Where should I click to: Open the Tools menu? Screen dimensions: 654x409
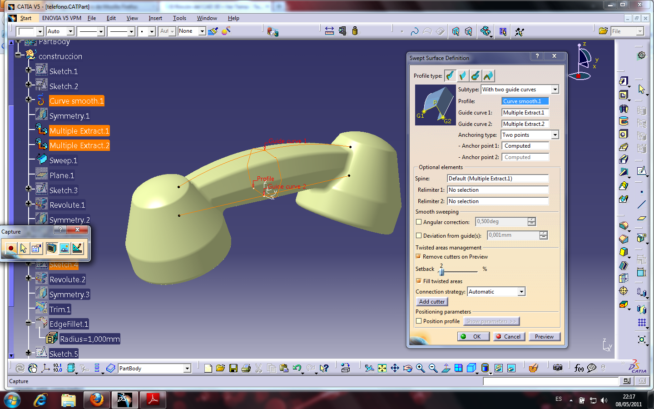179,18
